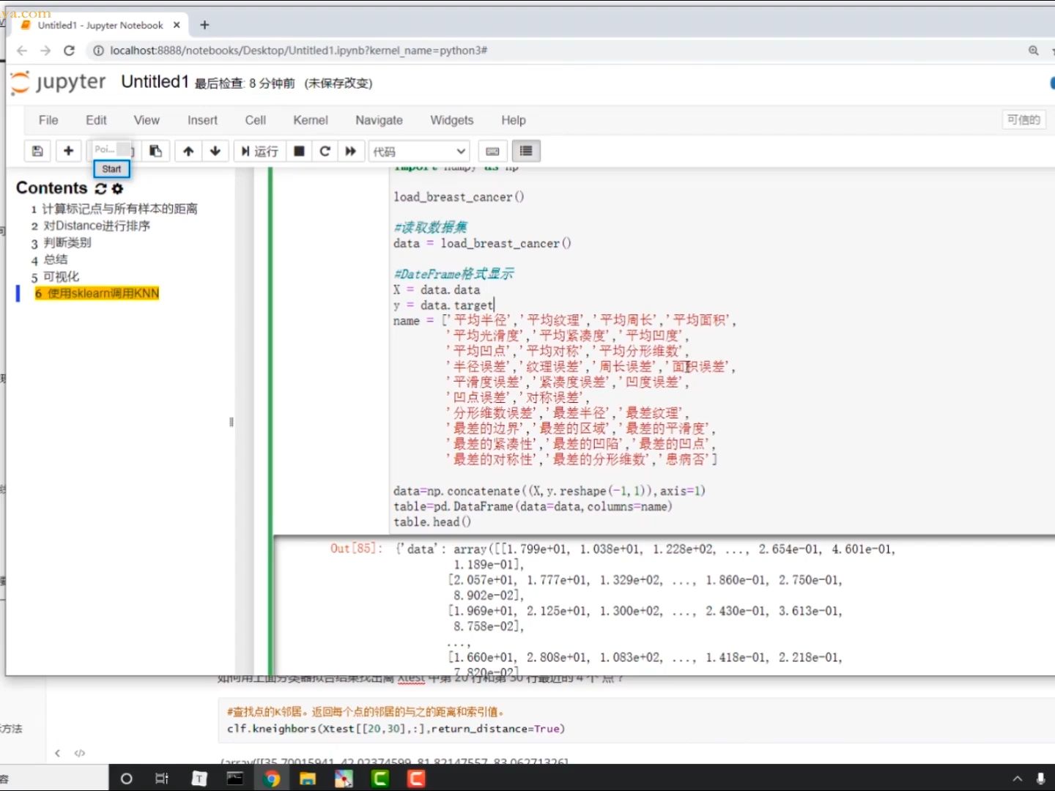Screen dimensions: 1055x791
Task: Click the Windows search circle in taskbar
Action: pos(126,779)
